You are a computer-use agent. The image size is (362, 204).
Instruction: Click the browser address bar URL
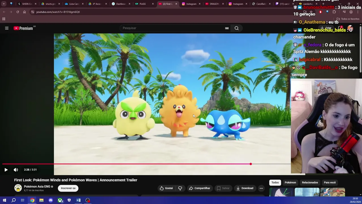[58, 12]
